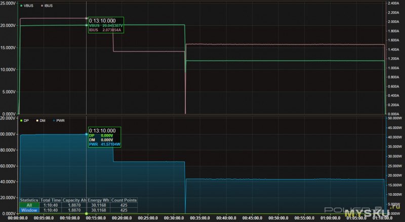Click the timeline cursor marker dot
This screenshot has width=405, height=222.
(86, 214)
